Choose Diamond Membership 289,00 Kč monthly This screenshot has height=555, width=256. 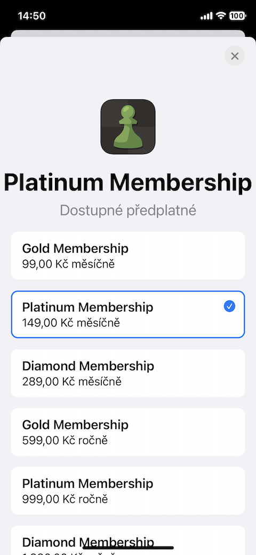click(x=128, y=373)
